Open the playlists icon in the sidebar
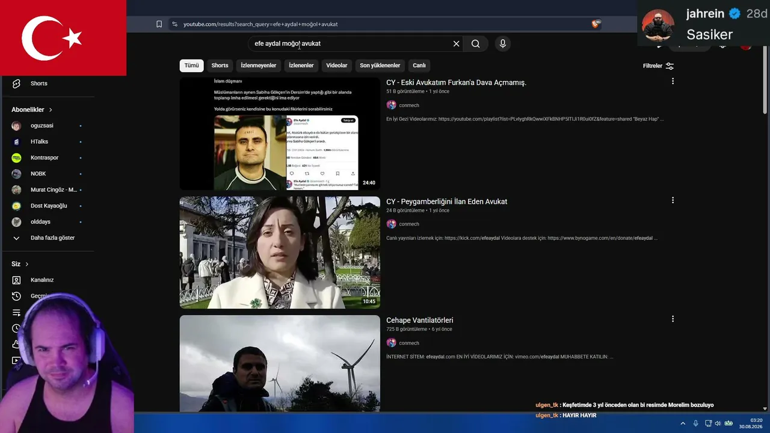The height and width of the screenshot is (433, 770). pyautogui.click(x=16, y=313)
